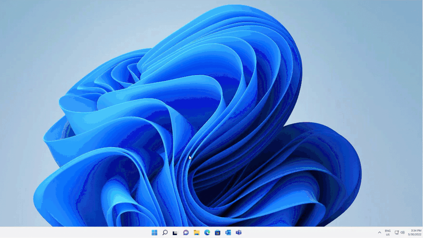Open File Explorer from the taskbar
Image resolution: width=423 pixels, height=238 pixels.
click(196, 232)
